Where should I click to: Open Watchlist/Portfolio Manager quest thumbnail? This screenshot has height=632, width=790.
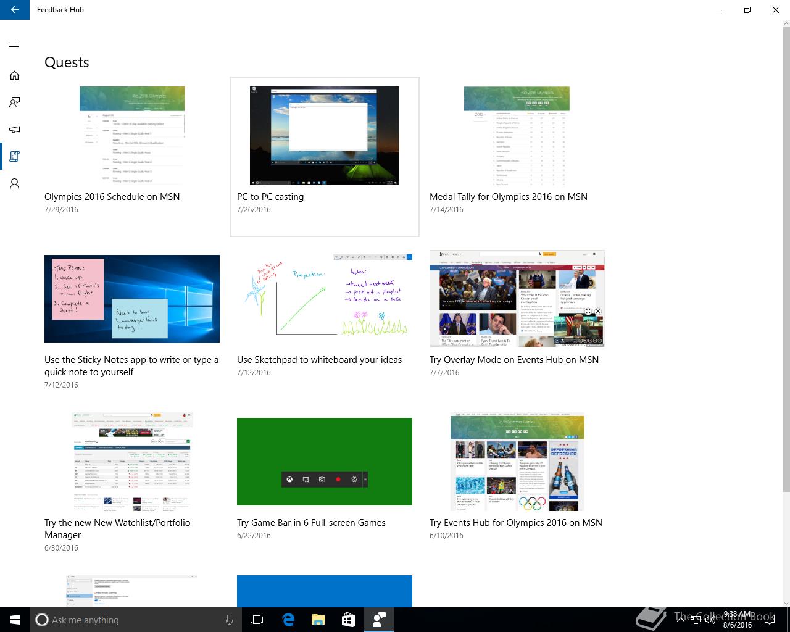[132, 462]
